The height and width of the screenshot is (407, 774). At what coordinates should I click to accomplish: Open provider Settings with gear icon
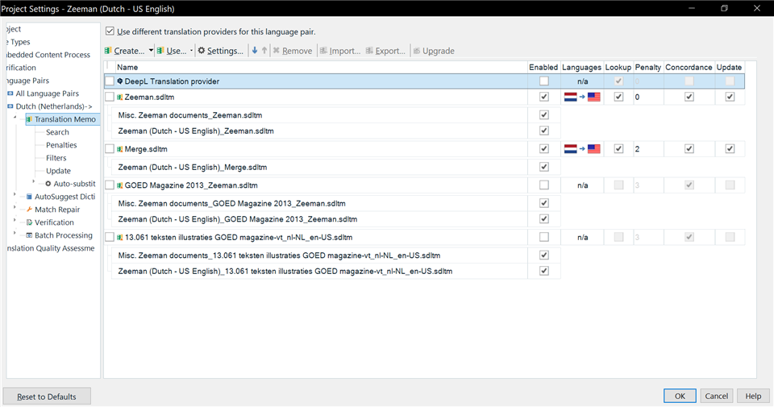point(221,51)
